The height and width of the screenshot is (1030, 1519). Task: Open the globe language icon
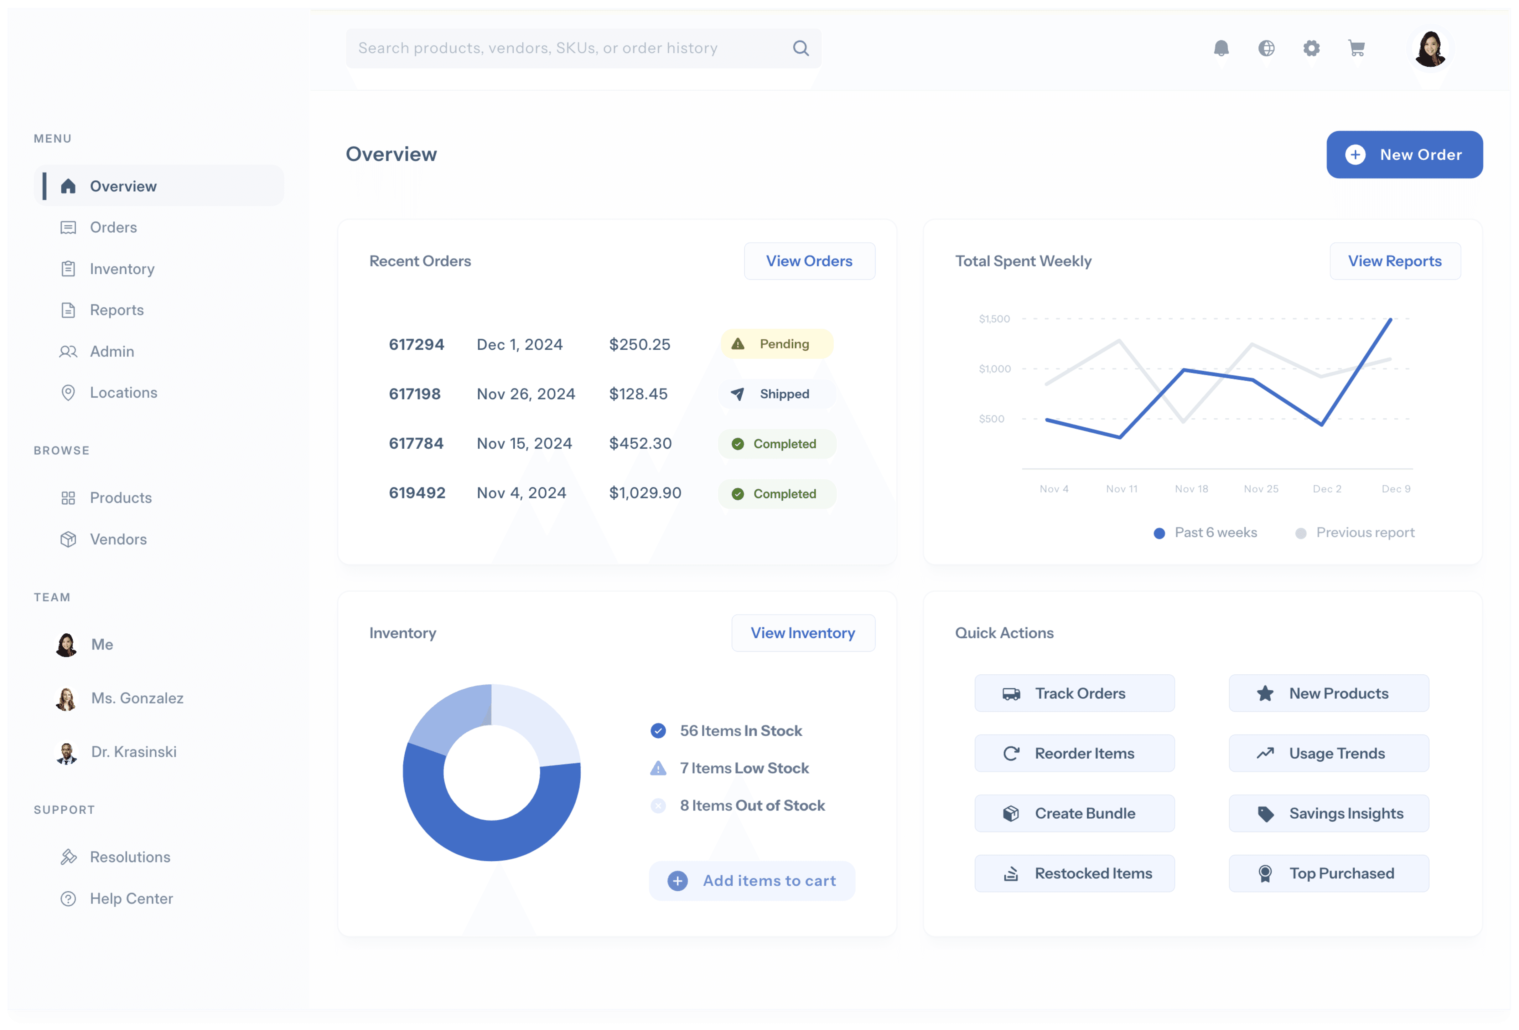[1266, 48]
